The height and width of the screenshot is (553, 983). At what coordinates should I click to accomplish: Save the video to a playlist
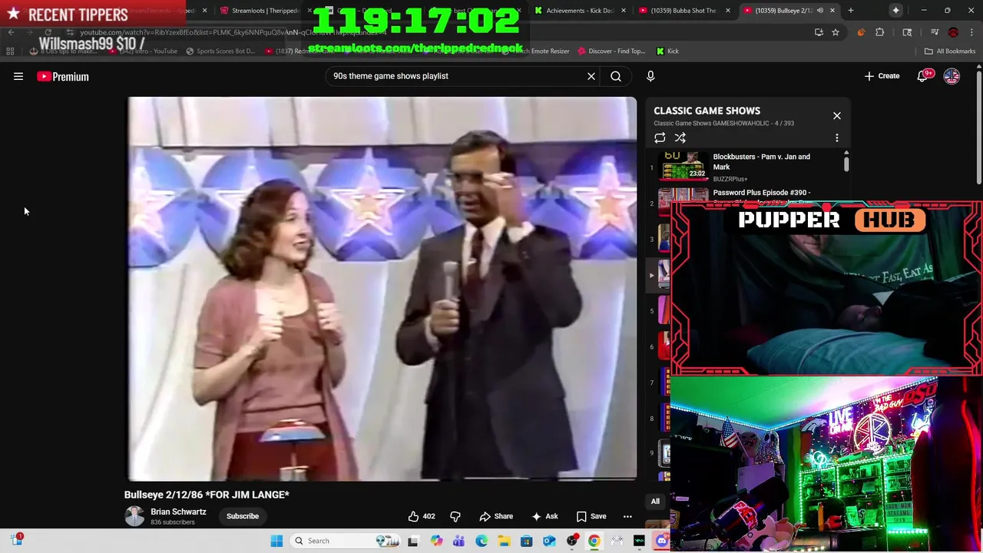591,516
